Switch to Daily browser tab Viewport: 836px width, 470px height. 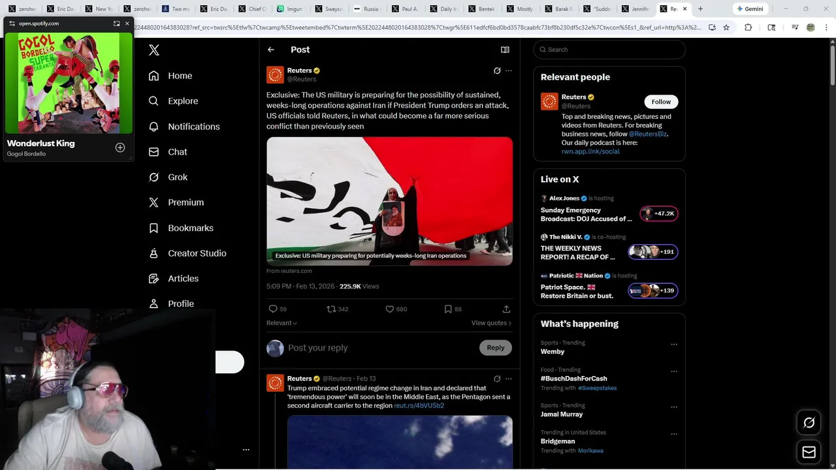pyautogui.click(x=444, y=8)
